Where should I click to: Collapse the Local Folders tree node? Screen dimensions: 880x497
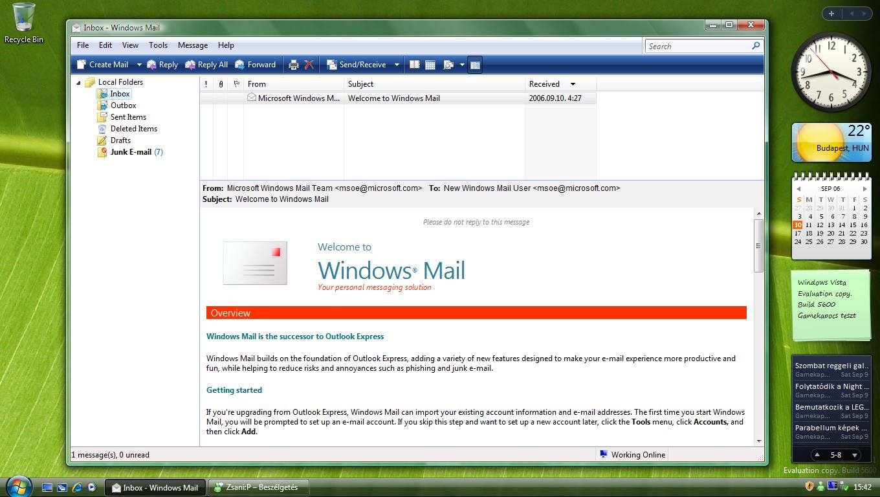point(79,82)
